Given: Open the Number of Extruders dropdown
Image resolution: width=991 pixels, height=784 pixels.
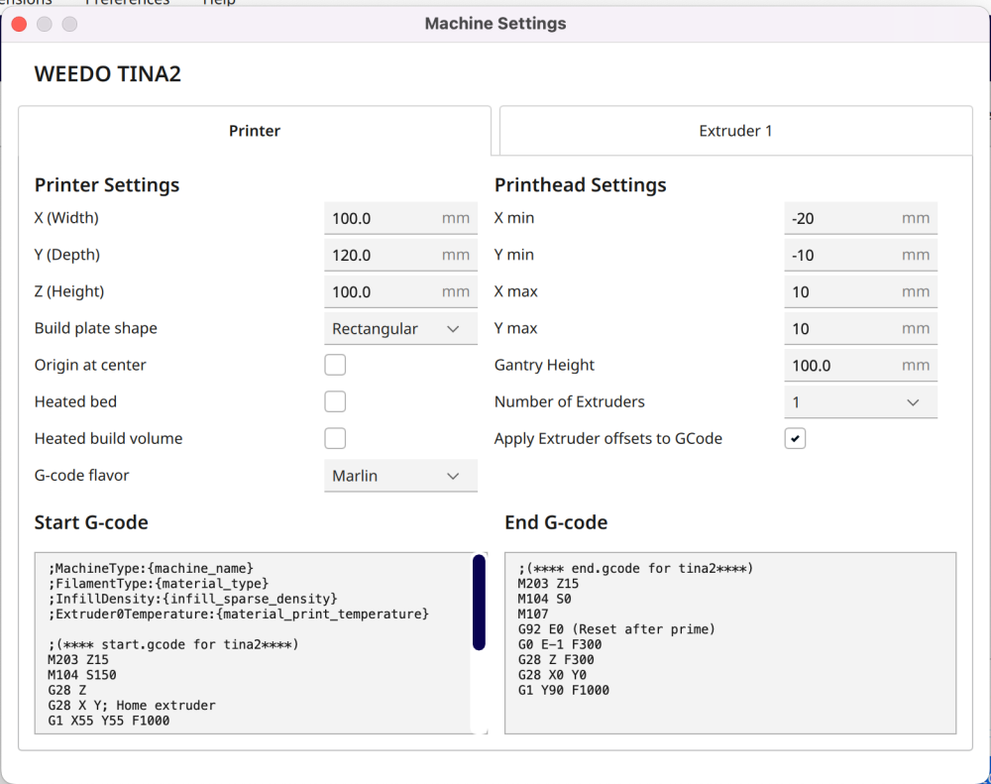Looking at the screenshot, I should (x=861, y=402).
